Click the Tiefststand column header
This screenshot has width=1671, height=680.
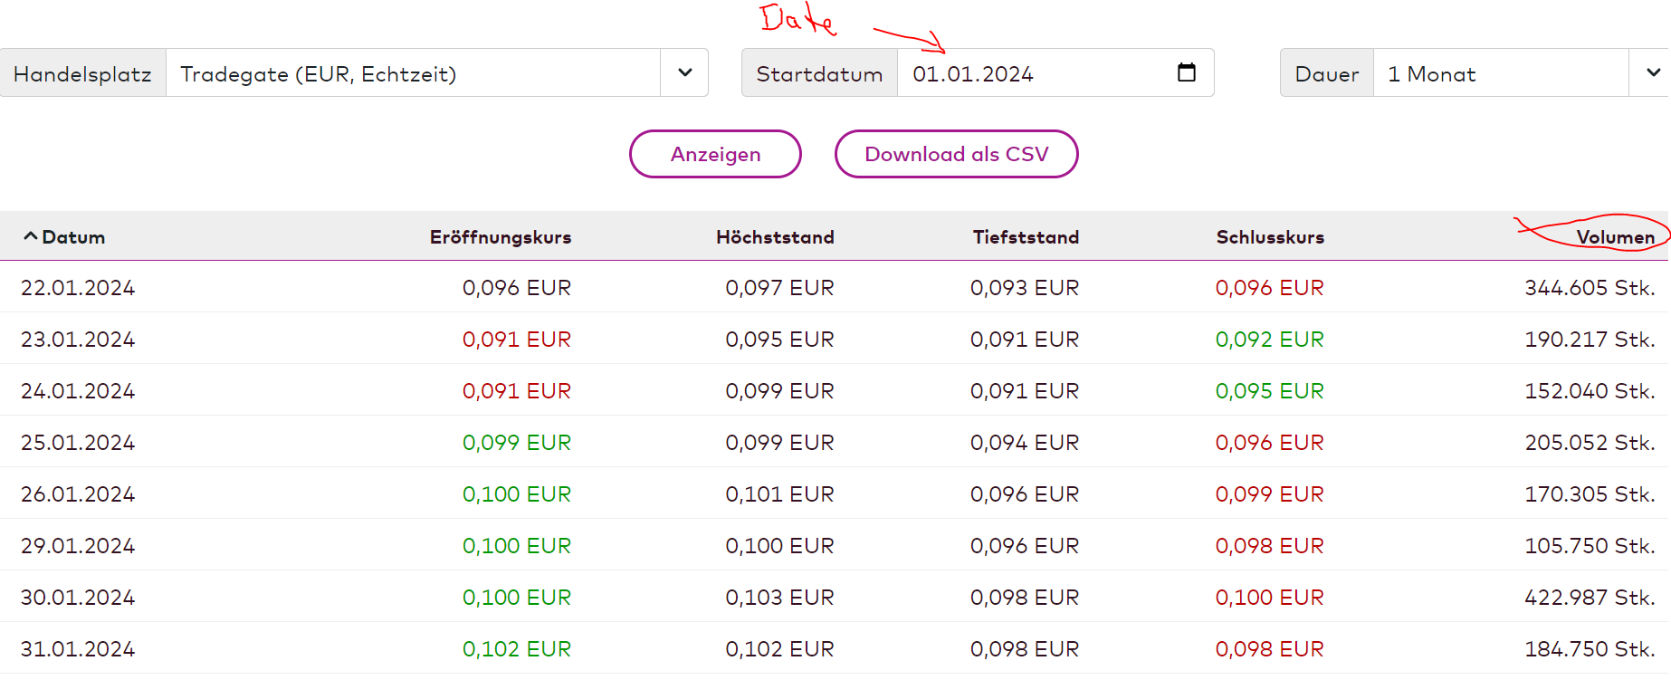tap(1026, 237)
